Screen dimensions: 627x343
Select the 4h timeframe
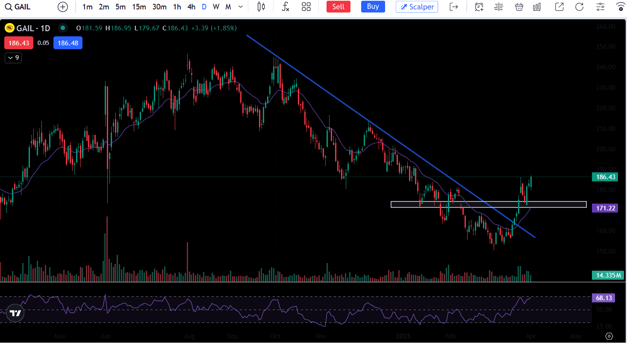tap(191, 7)
